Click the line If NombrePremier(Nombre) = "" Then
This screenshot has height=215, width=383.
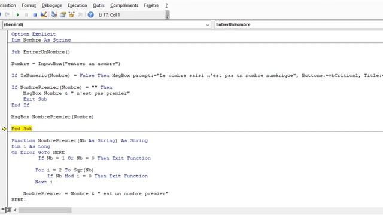coord(62,87)
